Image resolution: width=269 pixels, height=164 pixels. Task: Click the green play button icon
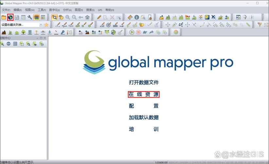(132, 32)
